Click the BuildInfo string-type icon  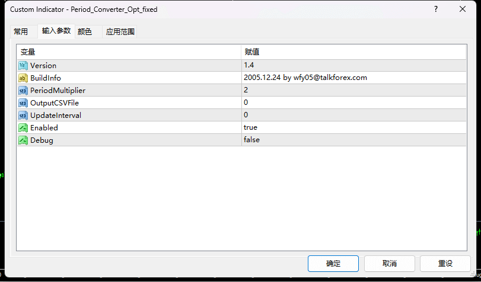pos(23,78)
